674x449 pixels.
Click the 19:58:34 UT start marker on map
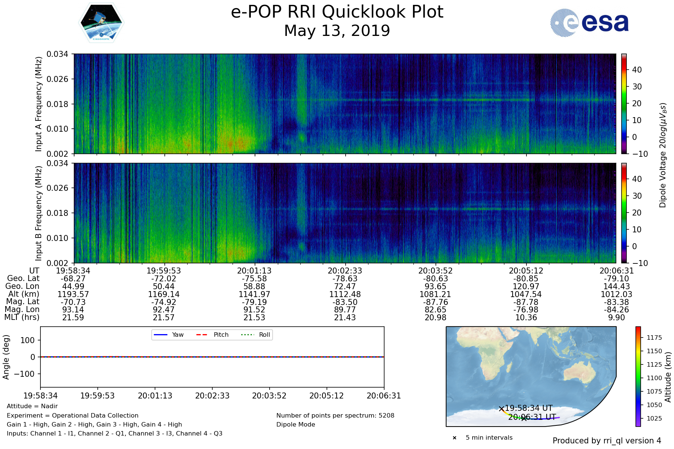501,409
